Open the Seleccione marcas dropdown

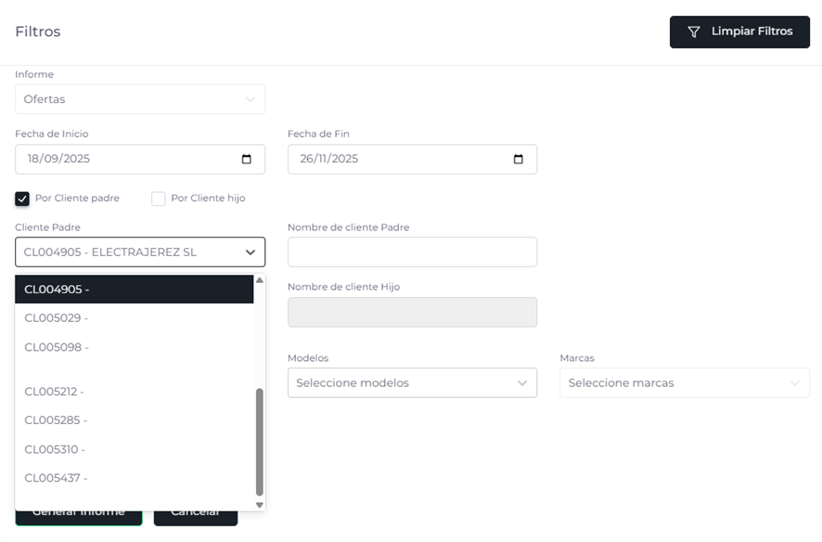coord(684,383)
